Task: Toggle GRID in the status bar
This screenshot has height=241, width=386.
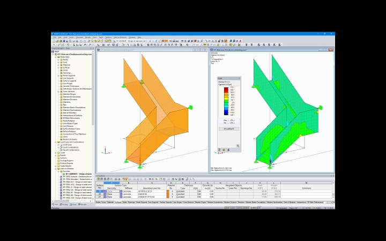Action: coord(233,208)
